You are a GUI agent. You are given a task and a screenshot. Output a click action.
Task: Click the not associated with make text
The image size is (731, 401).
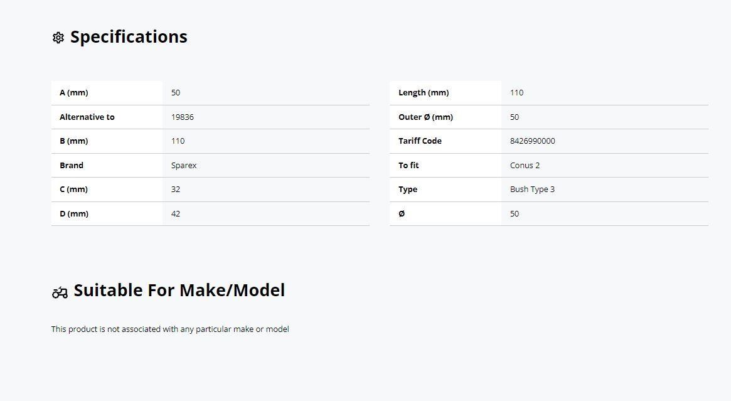pos(170,329)
